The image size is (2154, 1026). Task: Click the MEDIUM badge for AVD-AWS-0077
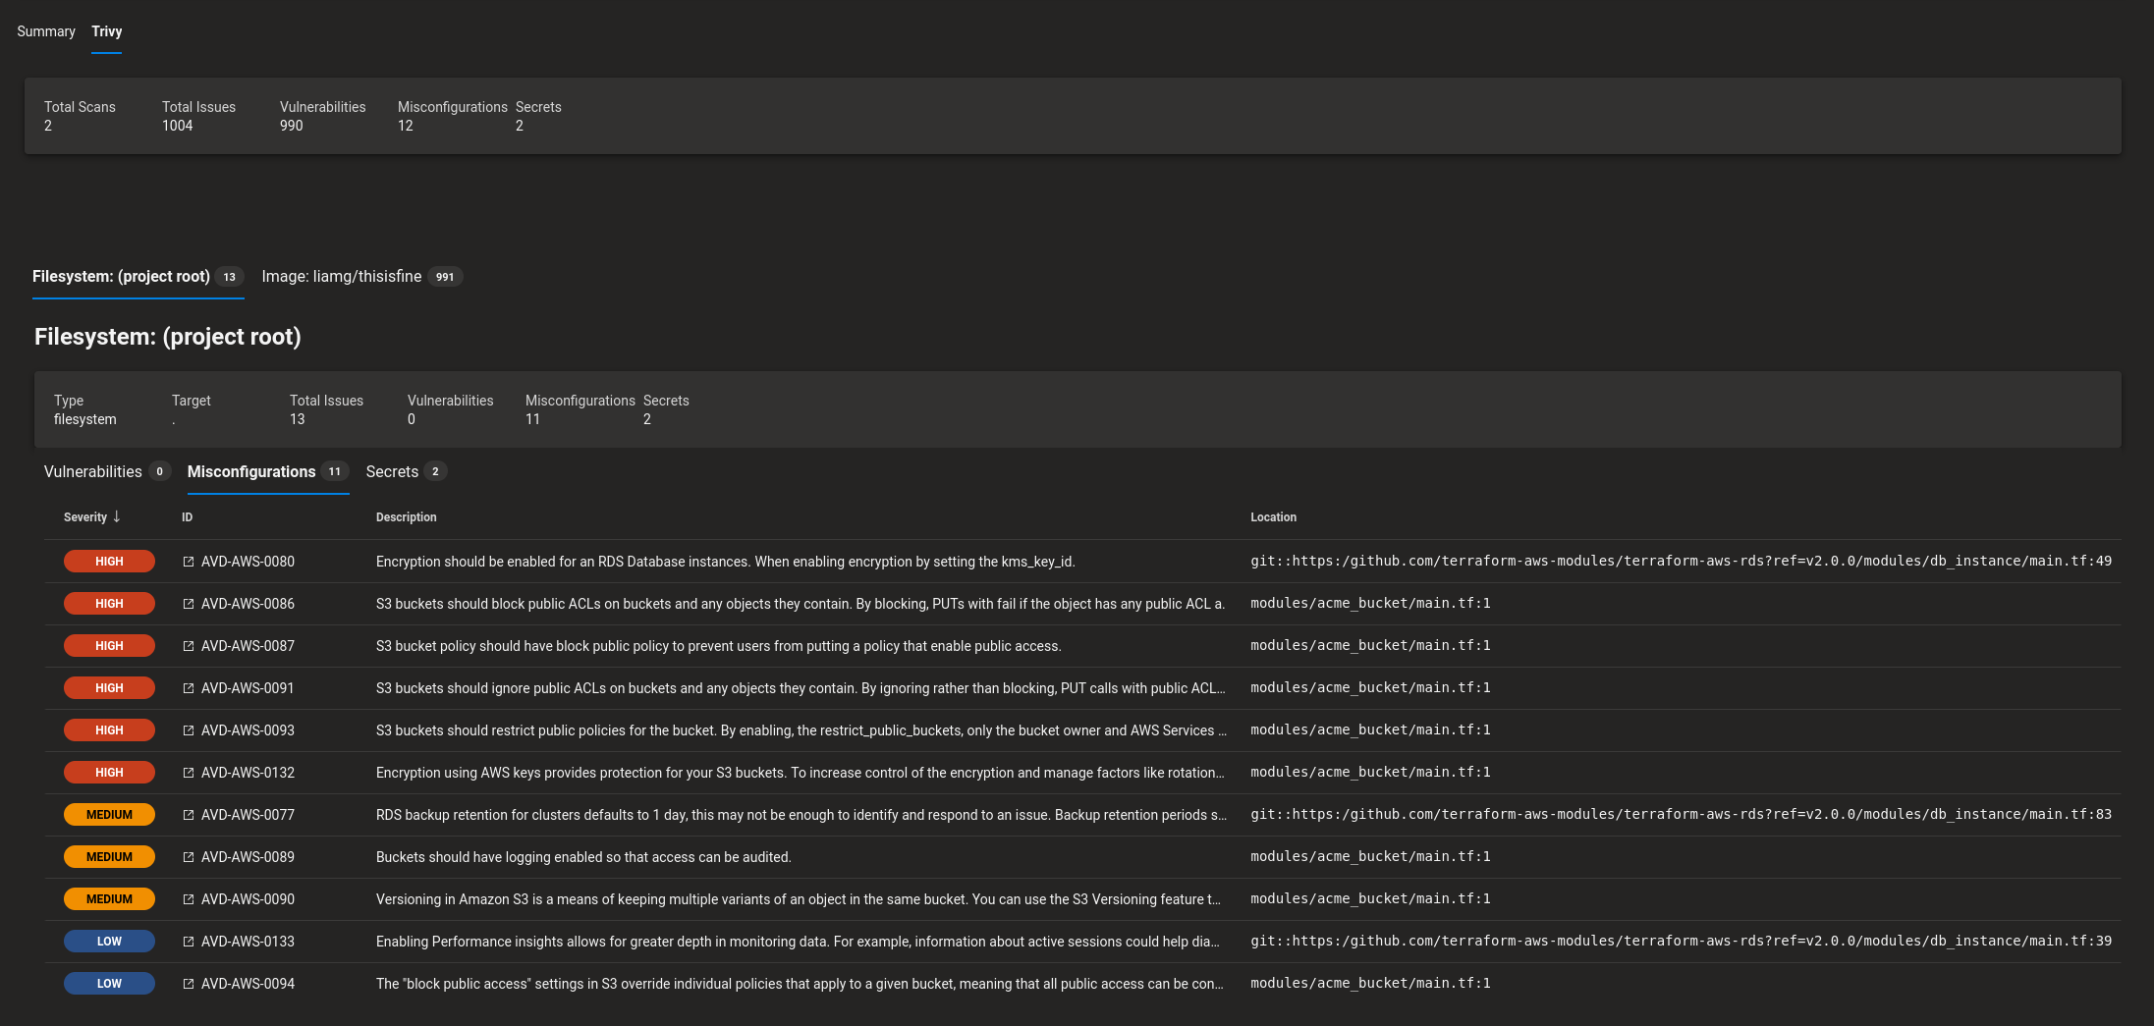pyautogui.click(x=109, y=815)
